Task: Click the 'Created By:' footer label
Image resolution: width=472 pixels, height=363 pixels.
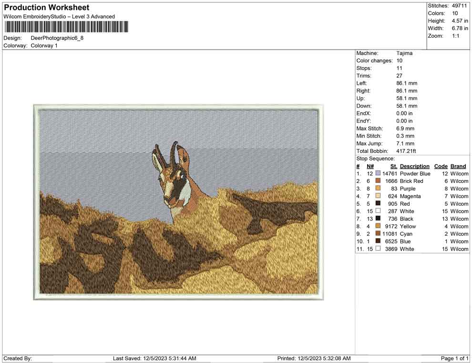Action: tap(18, 358)
